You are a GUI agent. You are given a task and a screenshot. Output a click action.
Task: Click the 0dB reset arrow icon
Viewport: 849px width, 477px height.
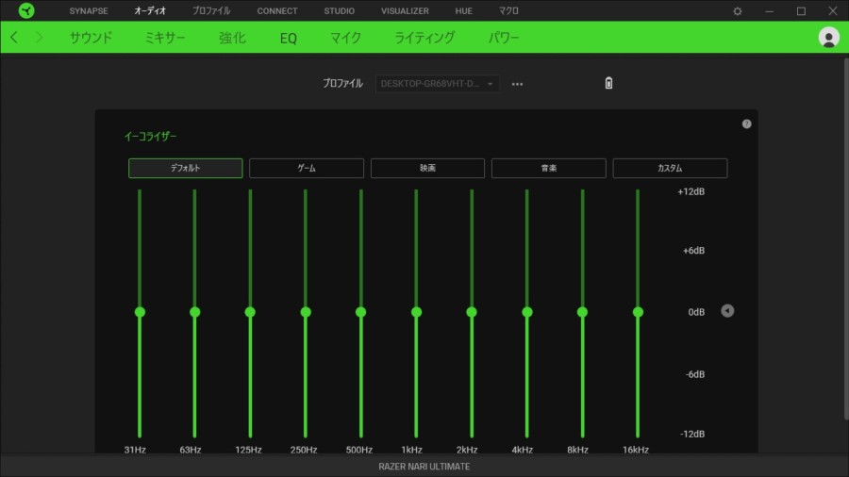pyautogui.click(x=727, y=311)
